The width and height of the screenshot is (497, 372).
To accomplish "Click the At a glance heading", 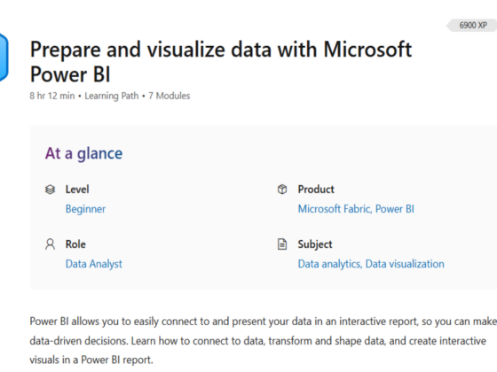I will [x=83, y=154].
